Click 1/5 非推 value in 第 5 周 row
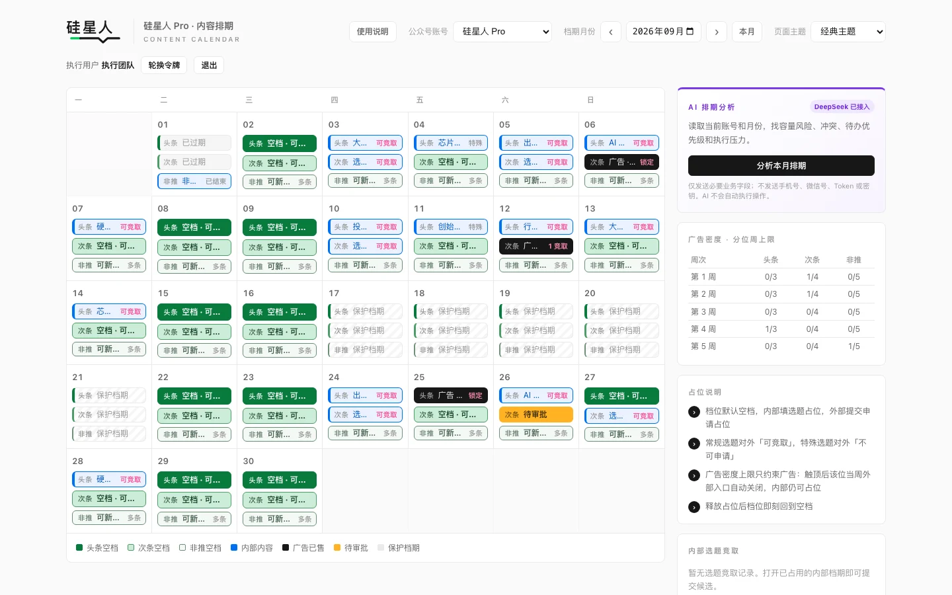 [854, 346]
